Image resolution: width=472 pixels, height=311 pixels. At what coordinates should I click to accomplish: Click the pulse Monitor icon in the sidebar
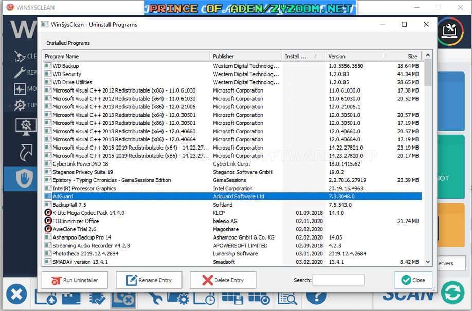click(x=20, y=89)
